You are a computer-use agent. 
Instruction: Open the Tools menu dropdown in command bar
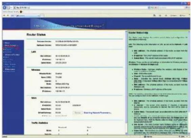[x=183, y=16]
